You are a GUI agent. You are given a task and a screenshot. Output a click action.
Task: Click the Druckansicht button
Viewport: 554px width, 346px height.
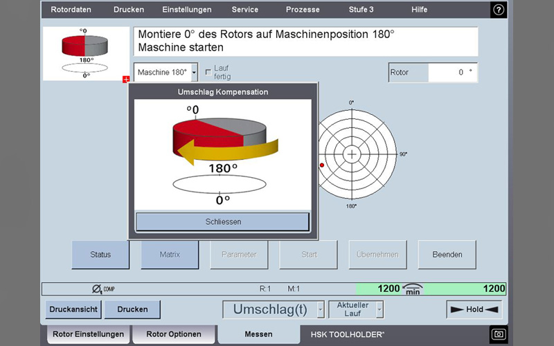[73, 309]
